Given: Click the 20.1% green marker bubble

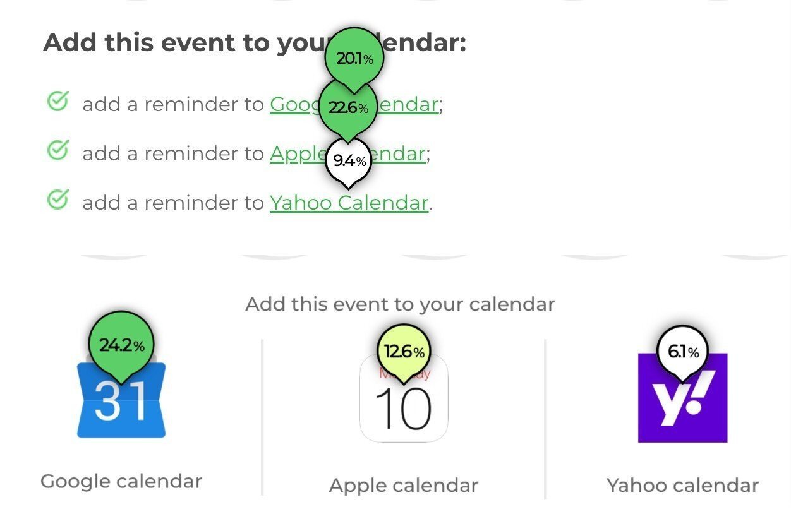Looking at the screenshot, I should pyautogui.click(x=354, y=59).
